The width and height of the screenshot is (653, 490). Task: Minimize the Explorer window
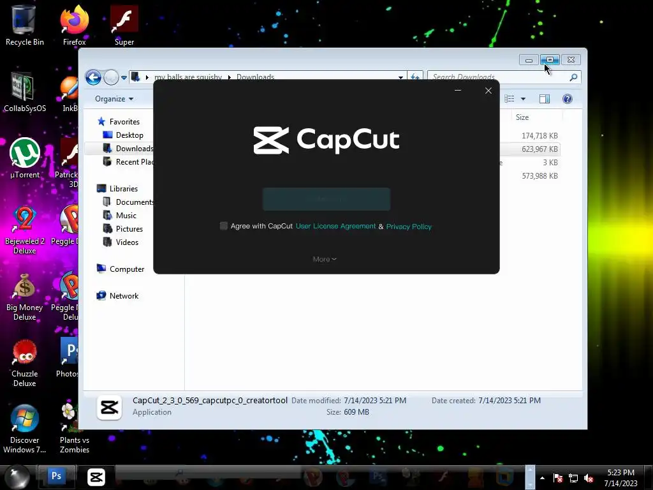click(529, 60)
